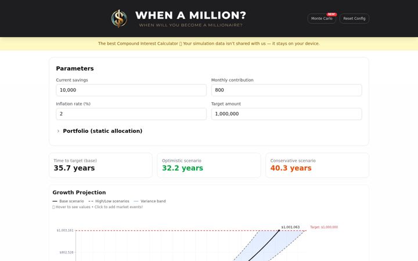Click the 40.3 years value
This screenshot has height=261, width=418.
291,168
